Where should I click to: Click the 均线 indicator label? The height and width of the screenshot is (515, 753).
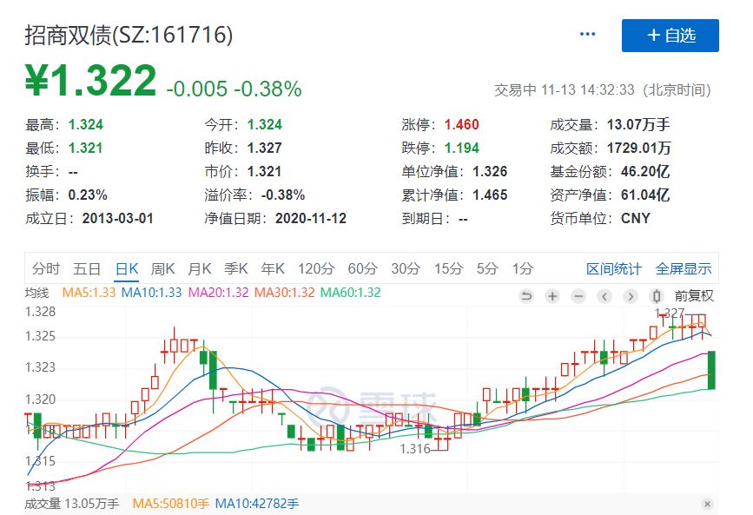pyautogui.click(x=37, y=293)
